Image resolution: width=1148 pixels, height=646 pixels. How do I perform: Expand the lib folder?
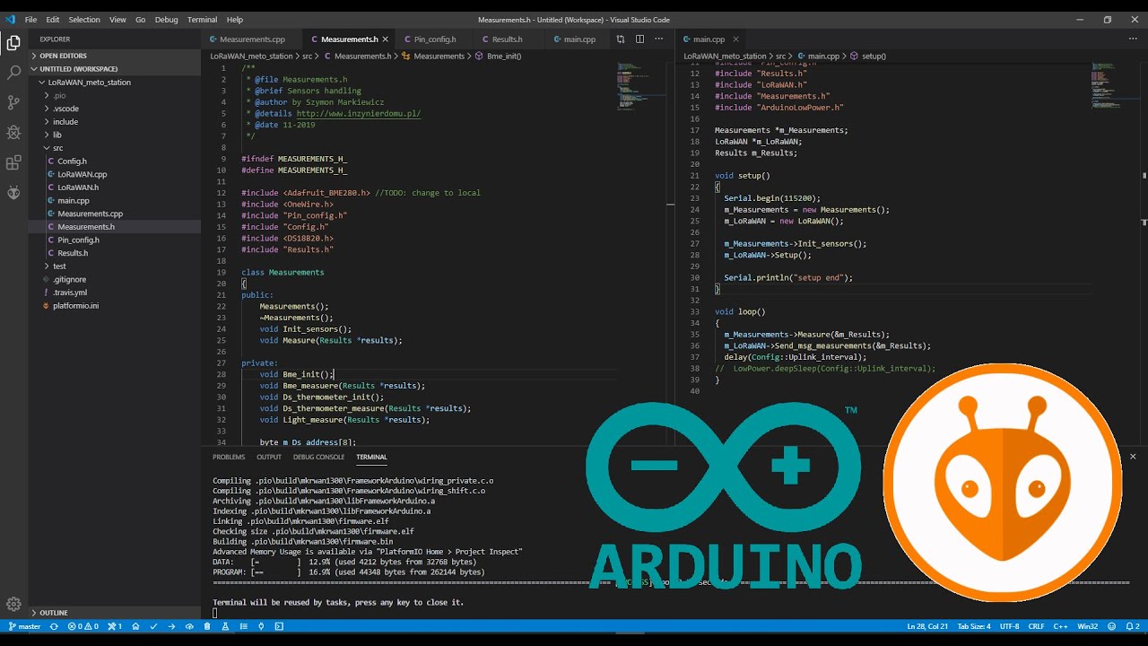click(x=115, y=135)
